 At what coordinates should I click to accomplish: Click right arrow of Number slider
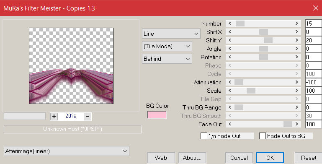(x=297, y=23)
